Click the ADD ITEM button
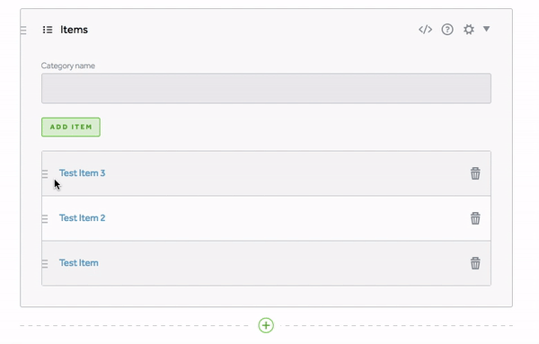This screenshot has width=539, height=344. coord(71,128)
